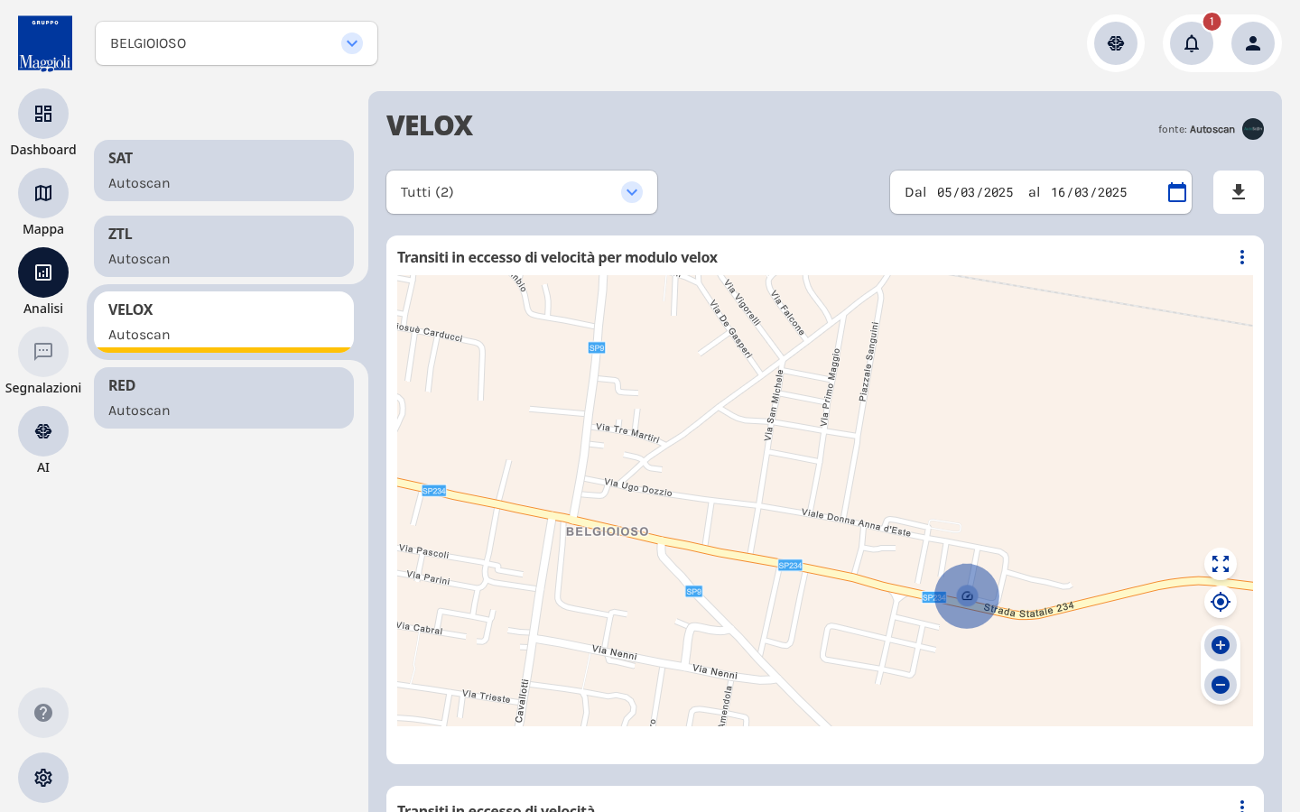Click the Gruppo Maggioli logo
Viewport: 1300px width, 812px height.
45,43
